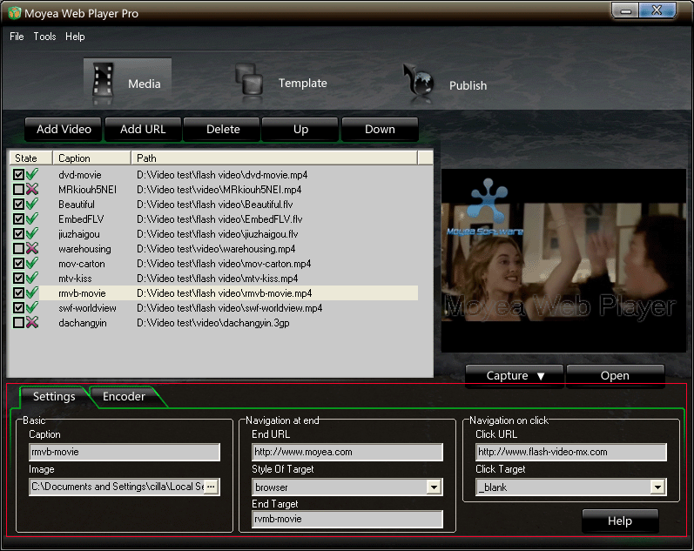The height and width of the screenshot is (551, 694).
Task: Click the End URL input field
Action: click(x=347, y=452)
